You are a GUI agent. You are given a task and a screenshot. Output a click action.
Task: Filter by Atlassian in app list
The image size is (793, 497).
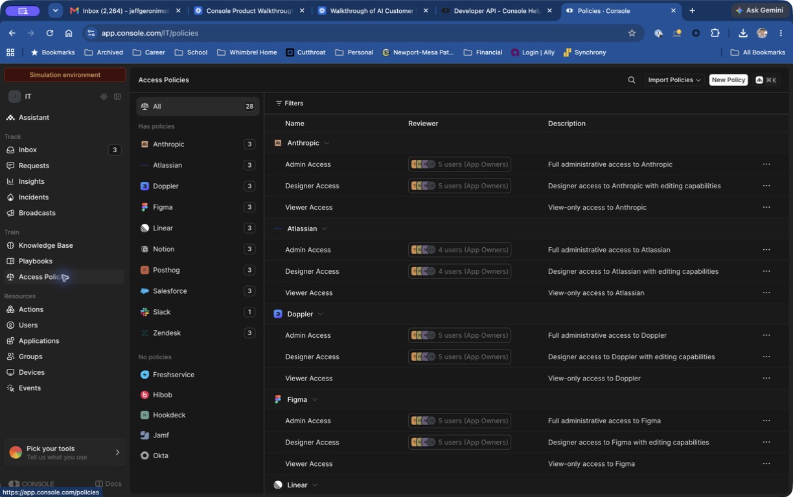coord(198,165)
